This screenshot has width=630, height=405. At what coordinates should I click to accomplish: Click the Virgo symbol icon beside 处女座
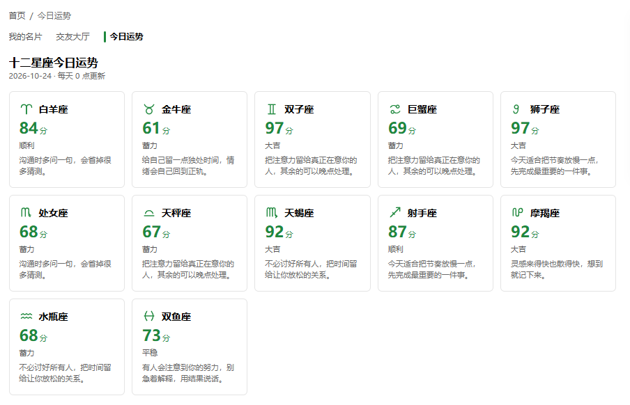[26, 213]
